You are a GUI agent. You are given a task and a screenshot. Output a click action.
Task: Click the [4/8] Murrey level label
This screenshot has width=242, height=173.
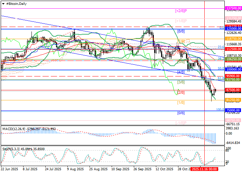pos(180,72)
